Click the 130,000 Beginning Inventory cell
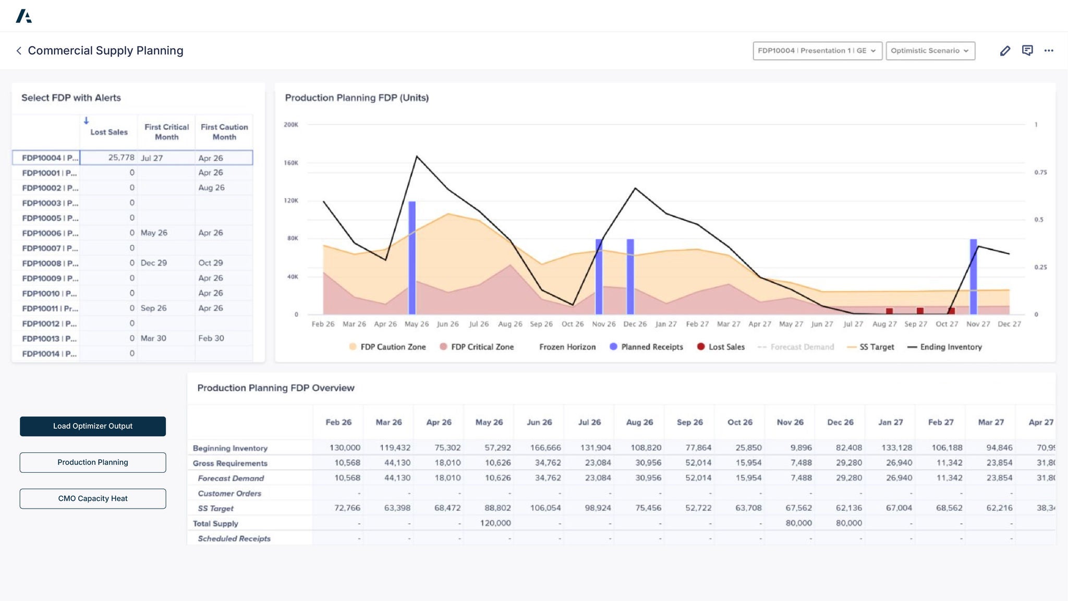Viewport: 1068px width, 601px height. pos(338,448)
